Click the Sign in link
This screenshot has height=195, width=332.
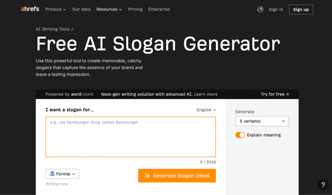(276, 9)
